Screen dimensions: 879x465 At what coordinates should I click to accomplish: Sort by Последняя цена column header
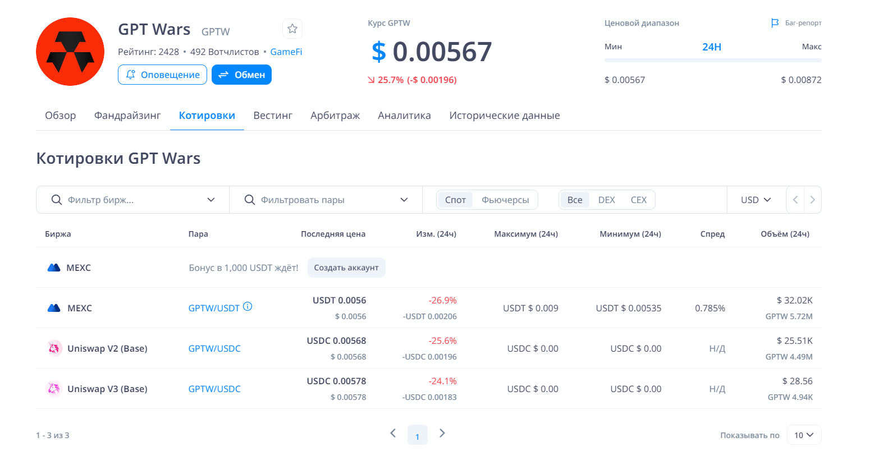(x=333, y=234)
